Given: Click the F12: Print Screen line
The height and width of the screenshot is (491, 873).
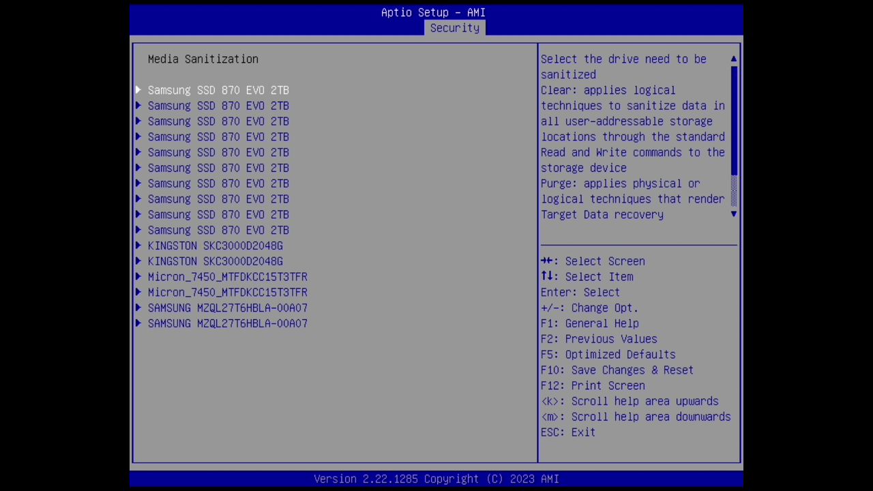Looking at the screenshot, I should (x=593, y=385).
